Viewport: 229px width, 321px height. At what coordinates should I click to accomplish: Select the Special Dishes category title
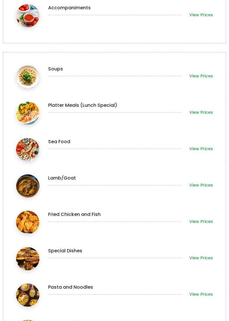pyautogui.click(x=65, y=251)
